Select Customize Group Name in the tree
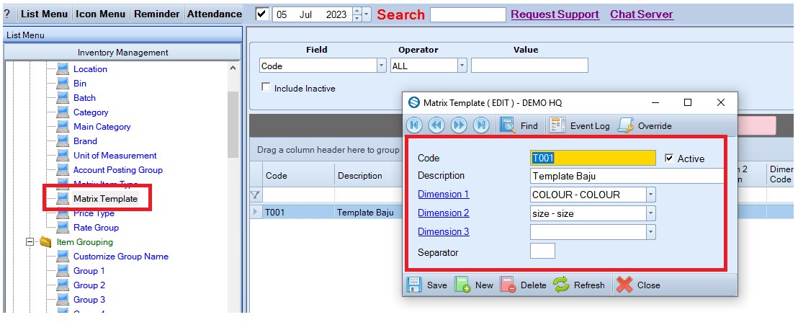Screen dimensions: 798x325 [x=120, y=257]
